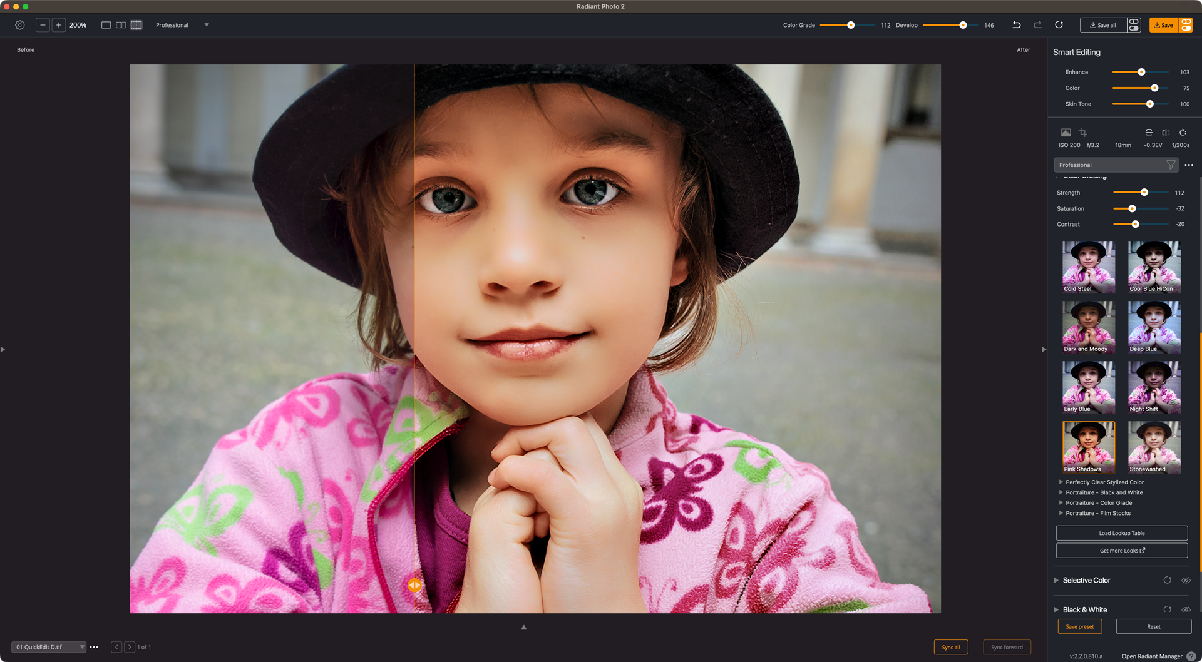
Task: Click the Saturation slider handle
Action: tap(1131, 208)
